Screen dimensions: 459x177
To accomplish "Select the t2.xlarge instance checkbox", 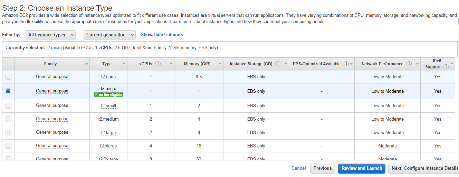I will 8,146.
